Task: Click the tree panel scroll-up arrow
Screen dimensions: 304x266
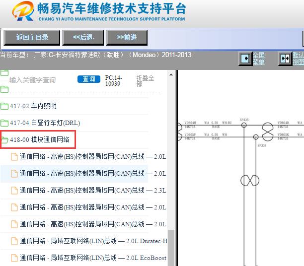Action: pyautogui.click(x=171, y=74)
